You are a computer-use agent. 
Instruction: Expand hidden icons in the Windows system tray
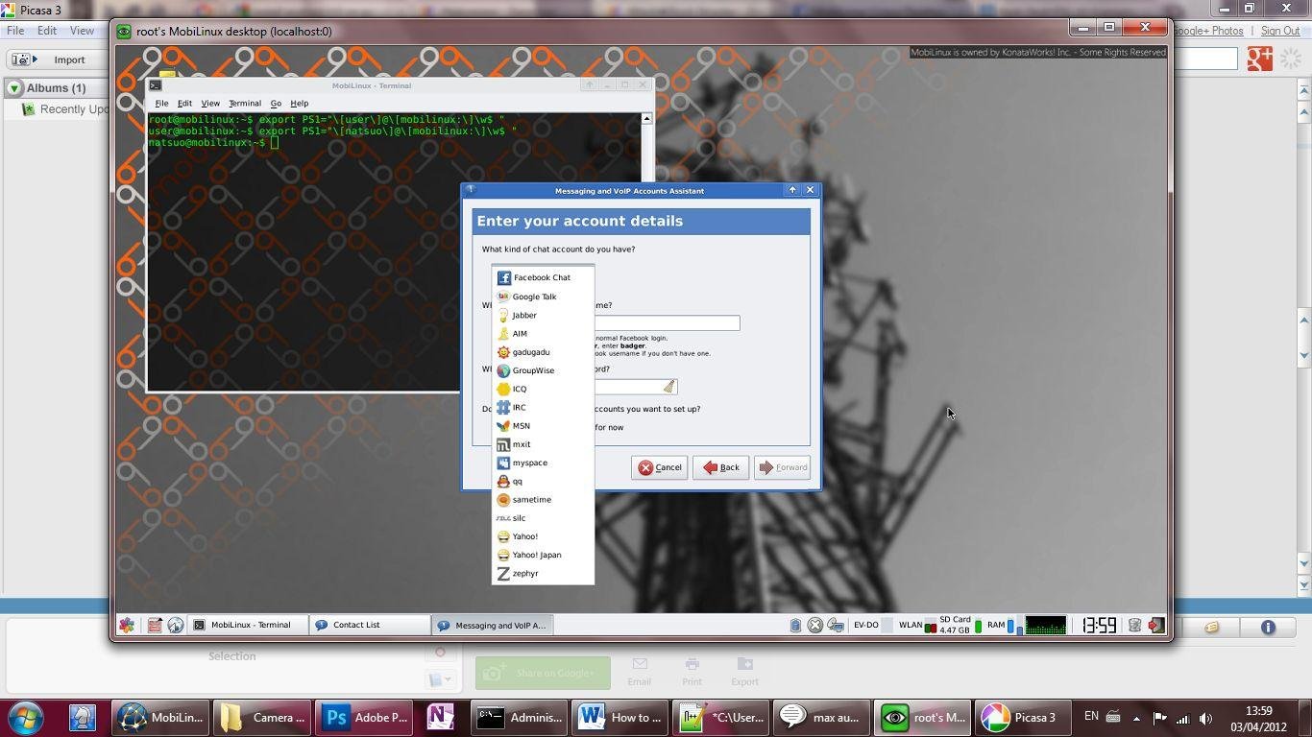pyautogui.click(x=1135, y=717)
